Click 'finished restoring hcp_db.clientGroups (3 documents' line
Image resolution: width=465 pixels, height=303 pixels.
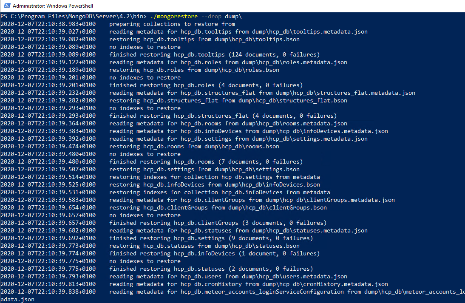[x=218, y=223]
